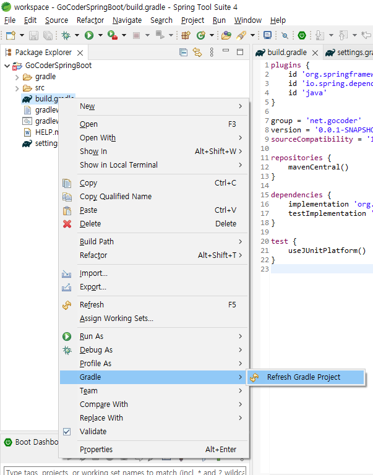The height and width of the screenshot is (475, 373).
Task: Click the red Stop icon in toolbar
Action: coord(136,35)
